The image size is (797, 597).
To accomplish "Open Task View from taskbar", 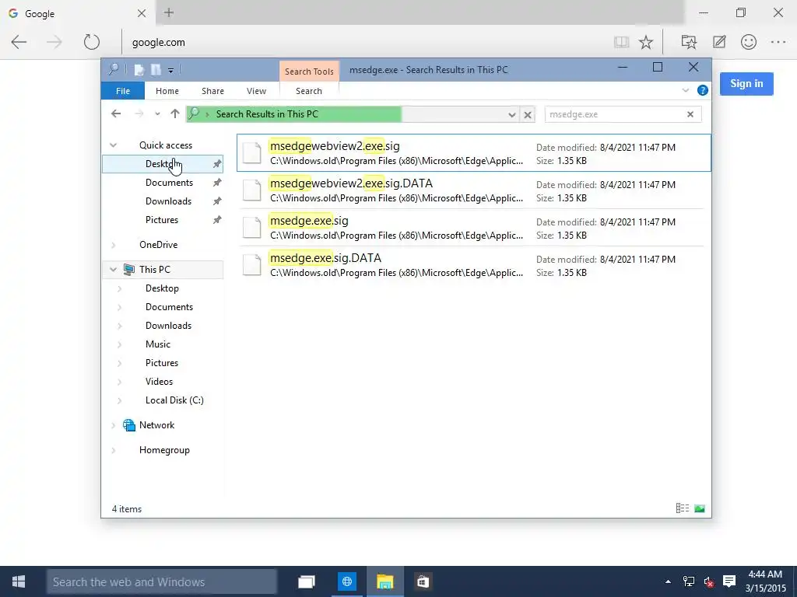I will 307,581.
